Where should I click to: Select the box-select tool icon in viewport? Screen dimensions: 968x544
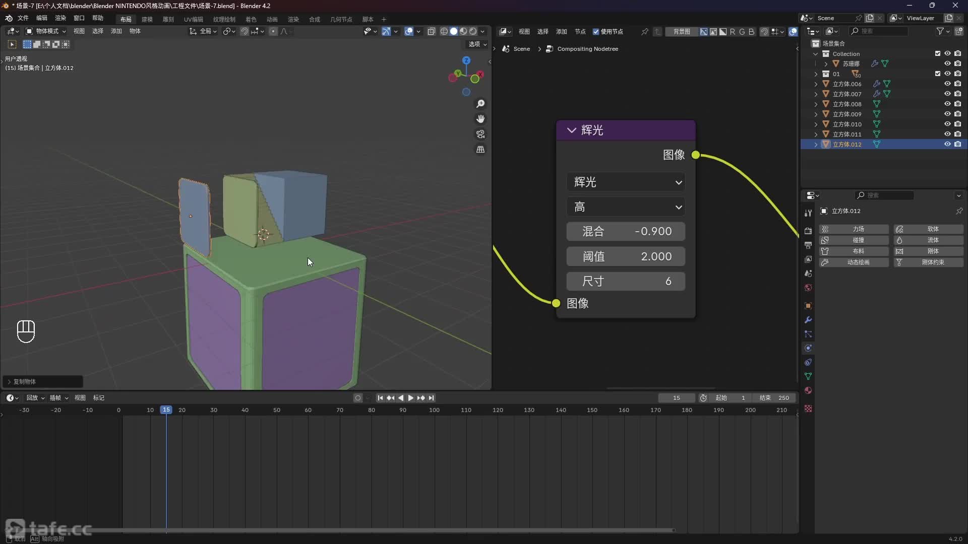click(12, 44)
